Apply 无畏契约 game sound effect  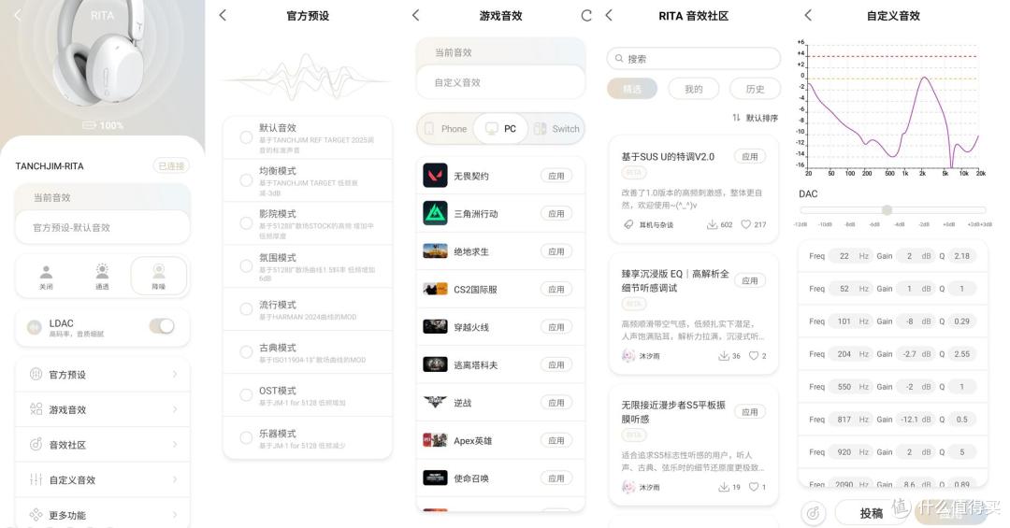coord(555,176)
